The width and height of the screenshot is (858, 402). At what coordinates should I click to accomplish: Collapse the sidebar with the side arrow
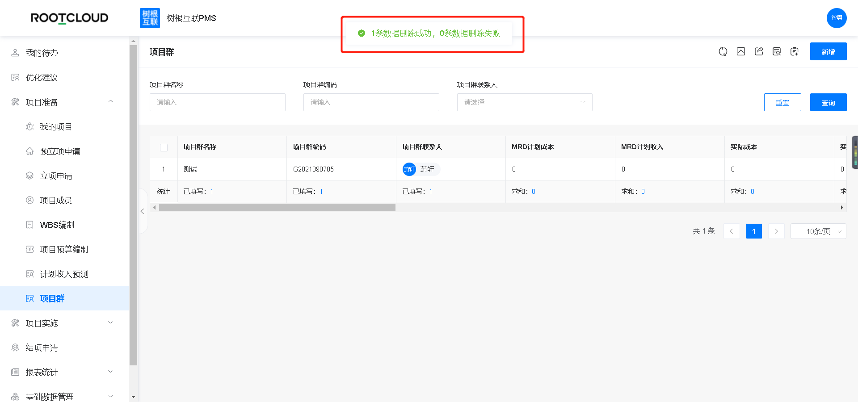[143, 211]
